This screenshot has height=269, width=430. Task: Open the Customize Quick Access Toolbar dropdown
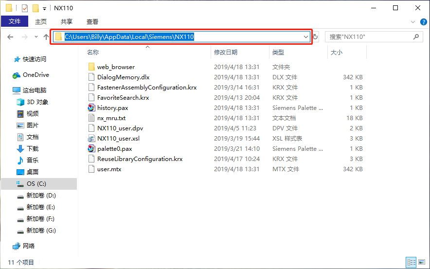coord(44,9)
